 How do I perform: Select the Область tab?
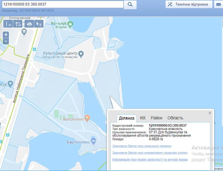175,118
